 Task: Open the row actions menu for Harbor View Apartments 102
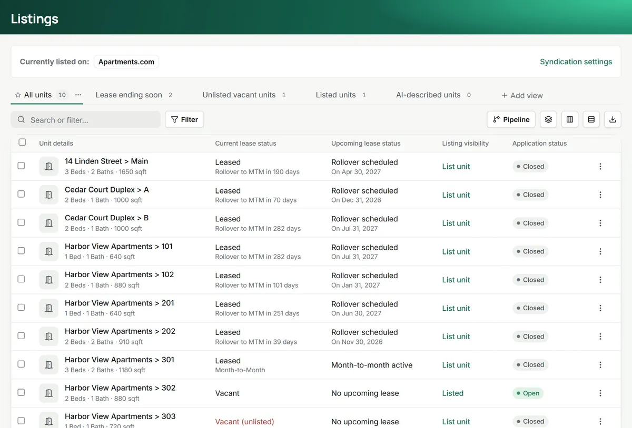pyautogui.click(x=600, y=280)
